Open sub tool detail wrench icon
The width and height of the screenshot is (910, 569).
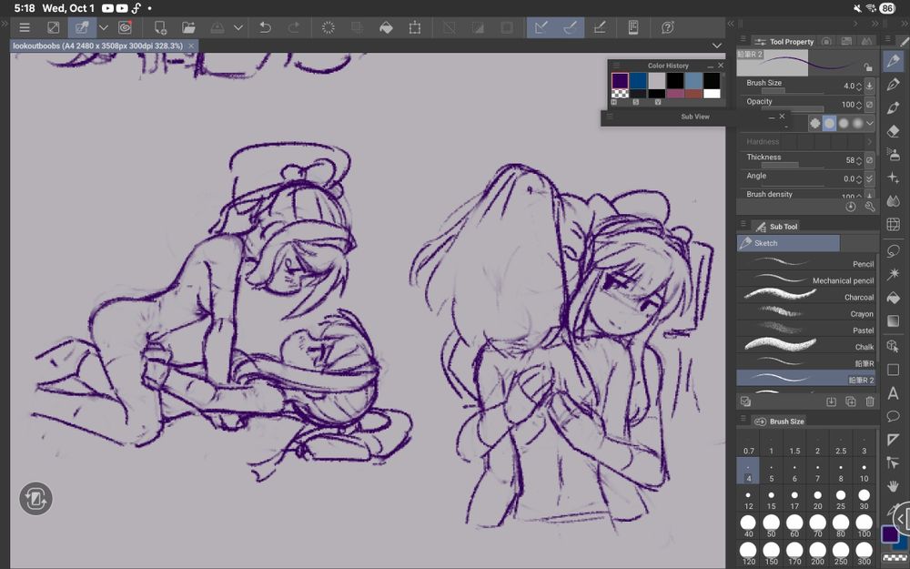pos(869,207)
